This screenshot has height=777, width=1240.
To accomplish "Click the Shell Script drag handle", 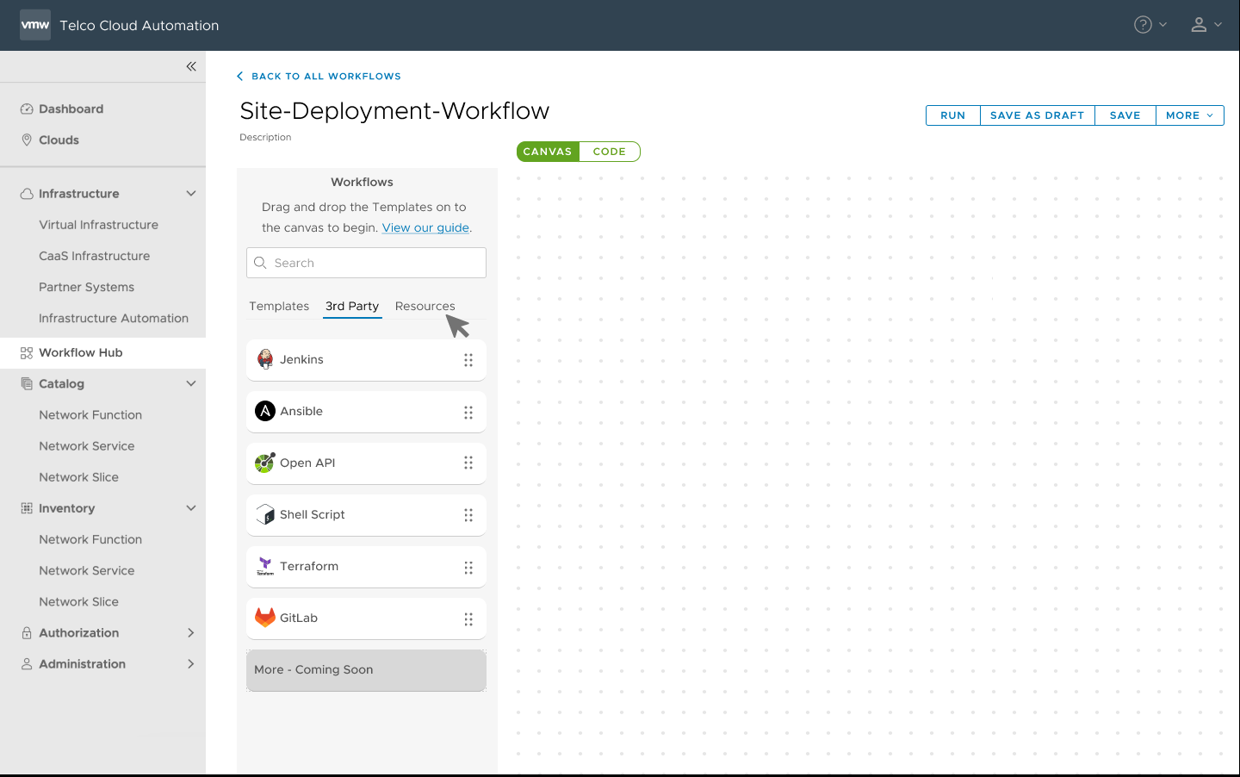I will (468, 515).
